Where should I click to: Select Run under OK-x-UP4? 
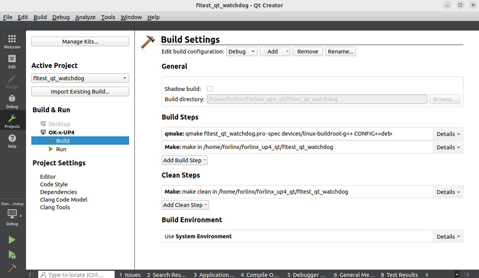click(x=61, y=149)
